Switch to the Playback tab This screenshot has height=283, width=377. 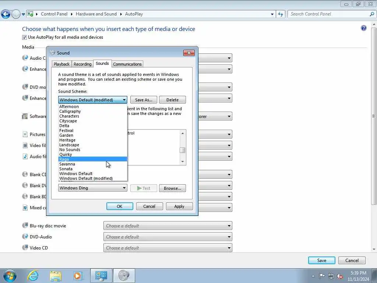point(61,64)
